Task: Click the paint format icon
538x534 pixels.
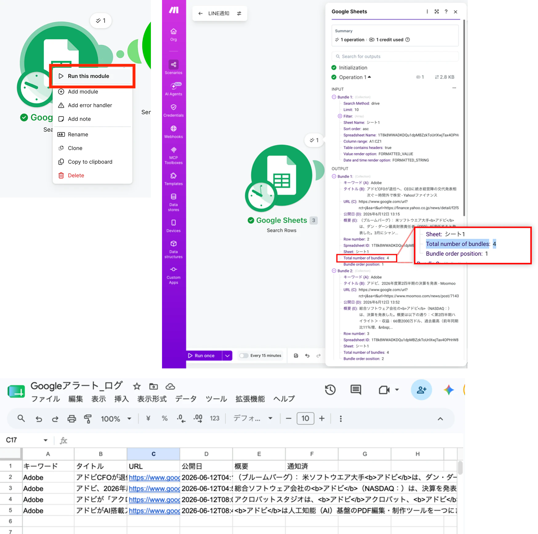Action: point(88,419)
